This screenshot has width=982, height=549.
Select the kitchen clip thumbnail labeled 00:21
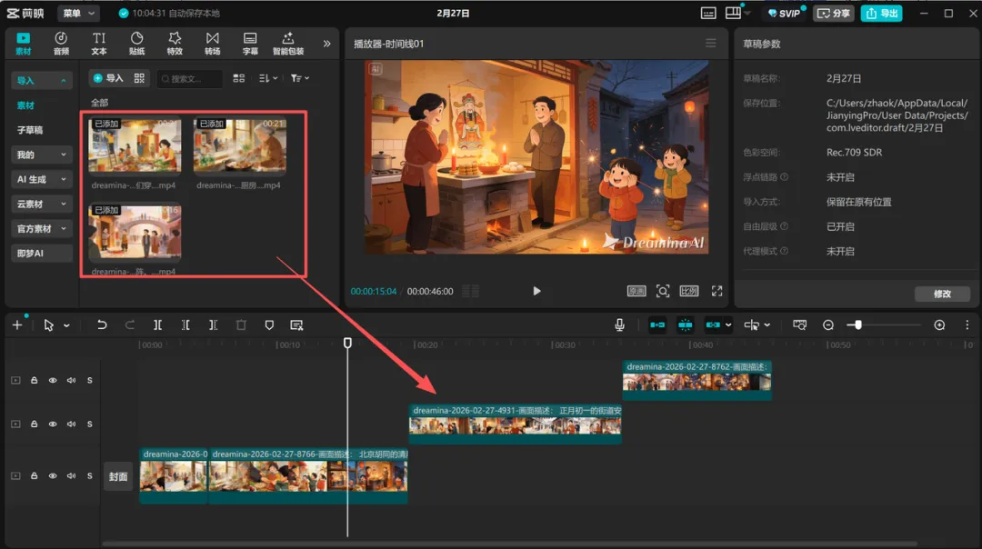coord(240,145)
